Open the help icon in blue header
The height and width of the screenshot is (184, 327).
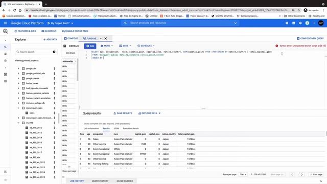tap(300, 23)
